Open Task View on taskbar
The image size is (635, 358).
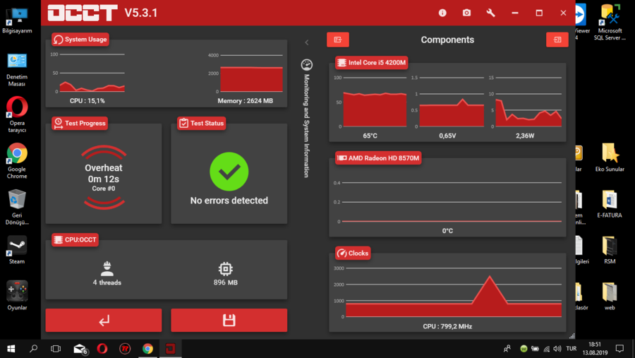[56, 349]
